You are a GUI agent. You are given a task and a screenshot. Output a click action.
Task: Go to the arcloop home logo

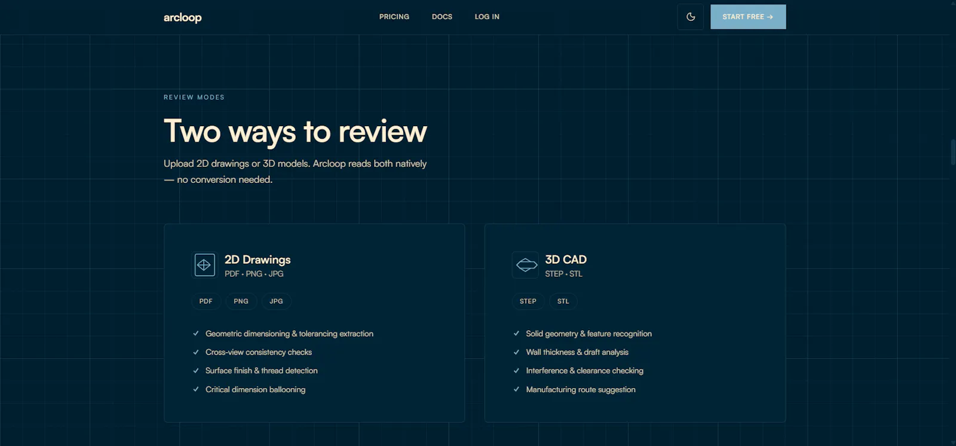tap(183, 17)
